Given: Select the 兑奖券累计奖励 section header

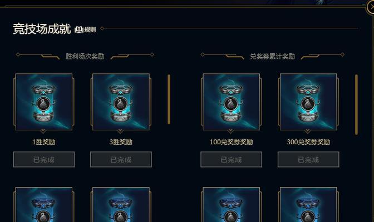Looking at the screenshot, I should pyautogui.click(x=272, y=57).
